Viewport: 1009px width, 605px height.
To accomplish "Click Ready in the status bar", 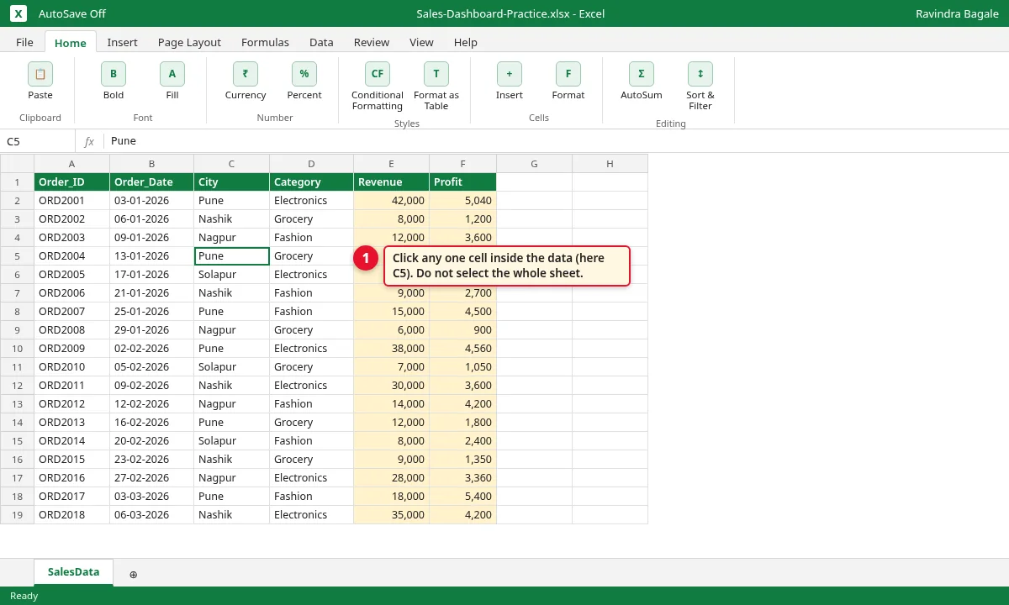I will point(24,596).
